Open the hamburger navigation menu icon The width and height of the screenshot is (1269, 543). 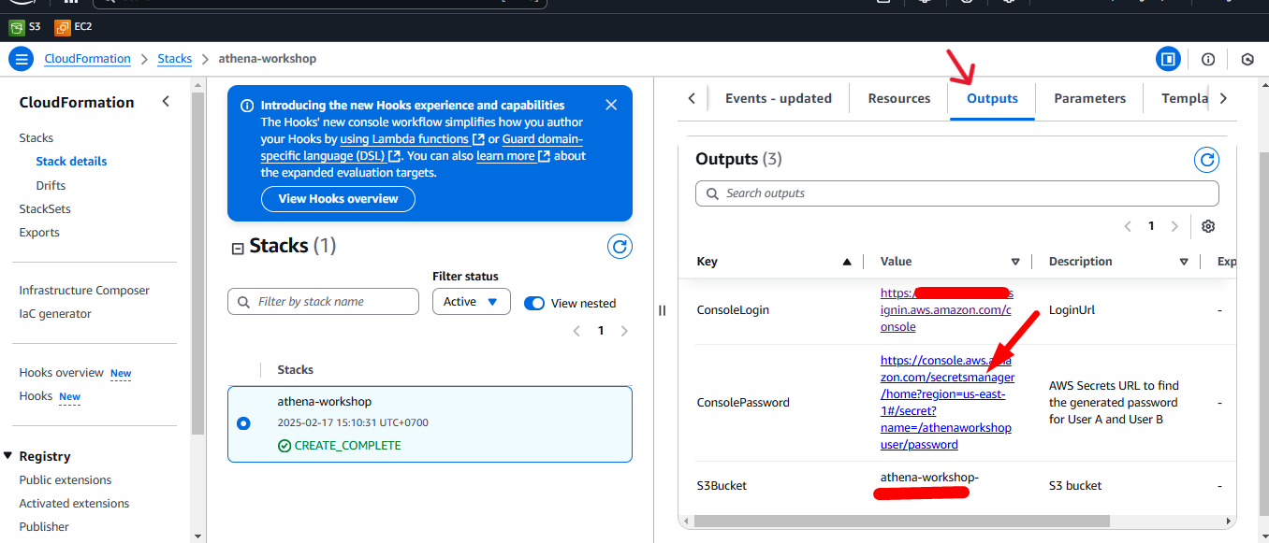click(x=21, y=59)
